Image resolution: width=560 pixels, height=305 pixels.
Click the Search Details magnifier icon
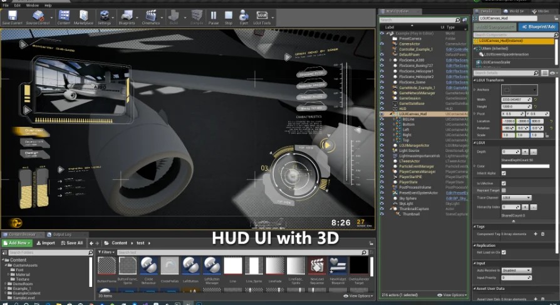536,72
